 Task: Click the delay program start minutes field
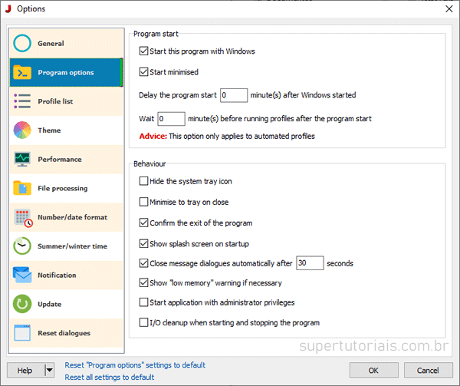coord(233,95)
